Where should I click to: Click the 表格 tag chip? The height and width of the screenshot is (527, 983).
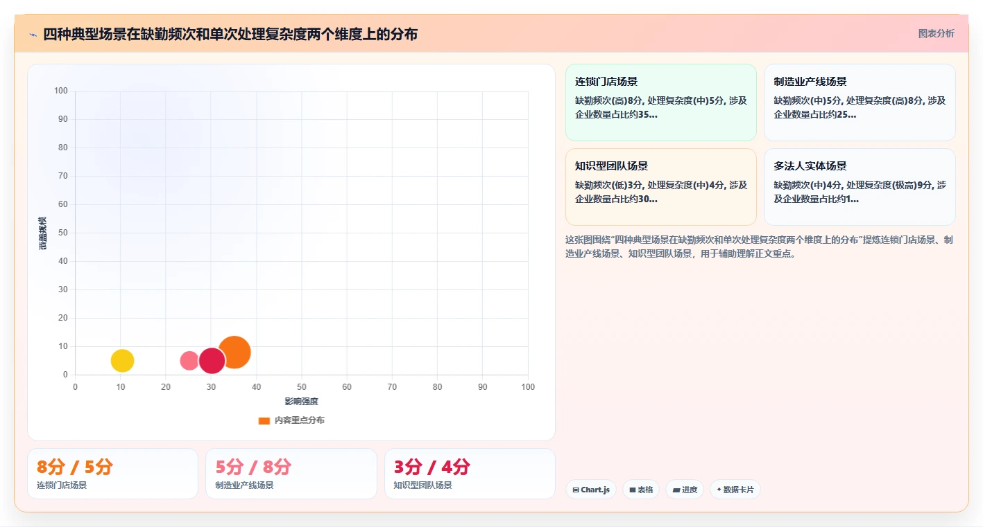641,490
